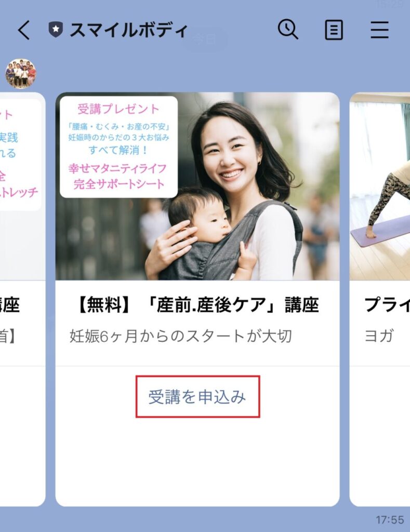The height and width of the screenshot is (532, 410).
Task: Tap the スマイルボディ chat title
Action: (128, 30)
